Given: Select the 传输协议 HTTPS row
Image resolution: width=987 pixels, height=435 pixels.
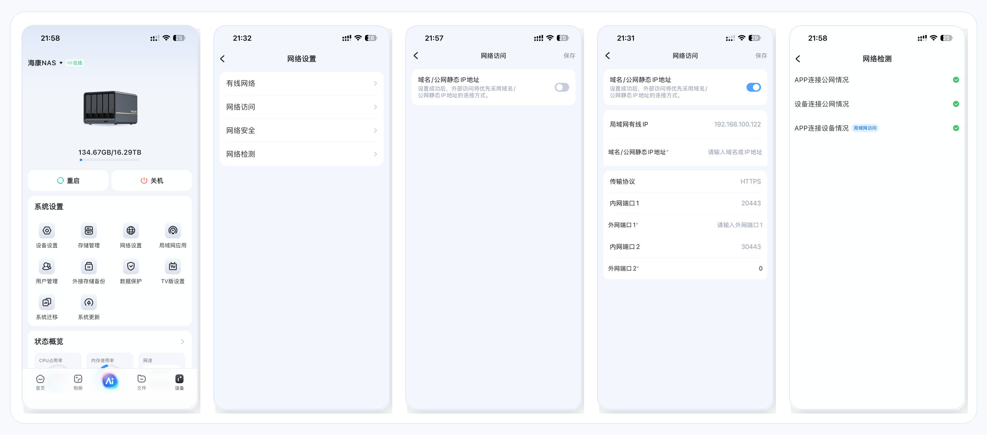Looking at the screenshot, I should tap(685, 181).
